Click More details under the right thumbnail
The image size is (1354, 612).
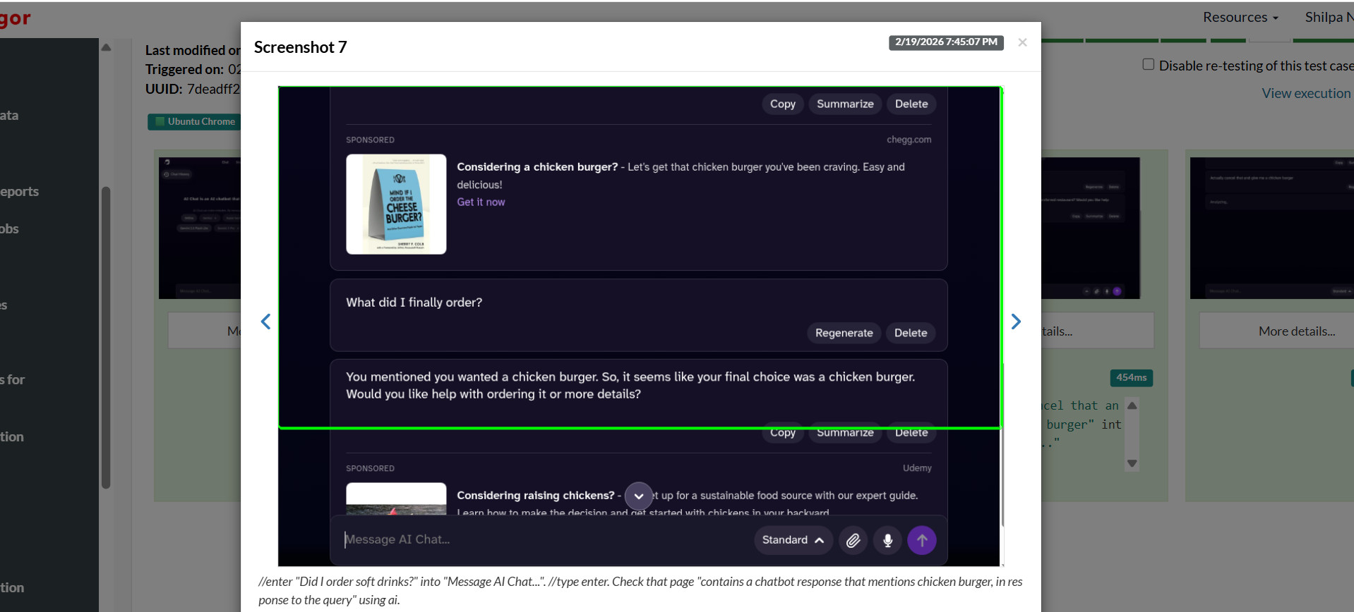(1296, 331)
